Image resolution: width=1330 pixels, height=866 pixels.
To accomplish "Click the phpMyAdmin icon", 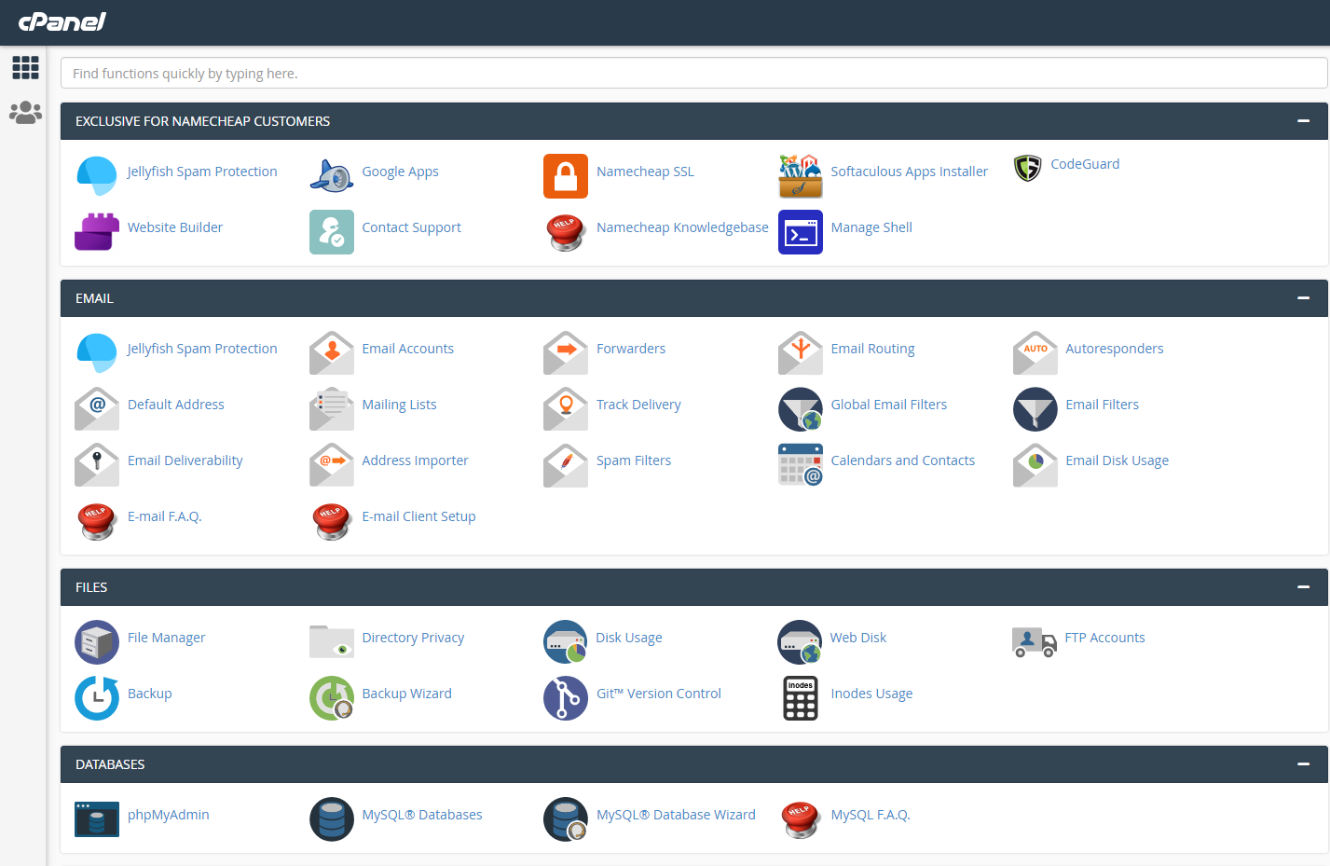I will tap(97, 819).
